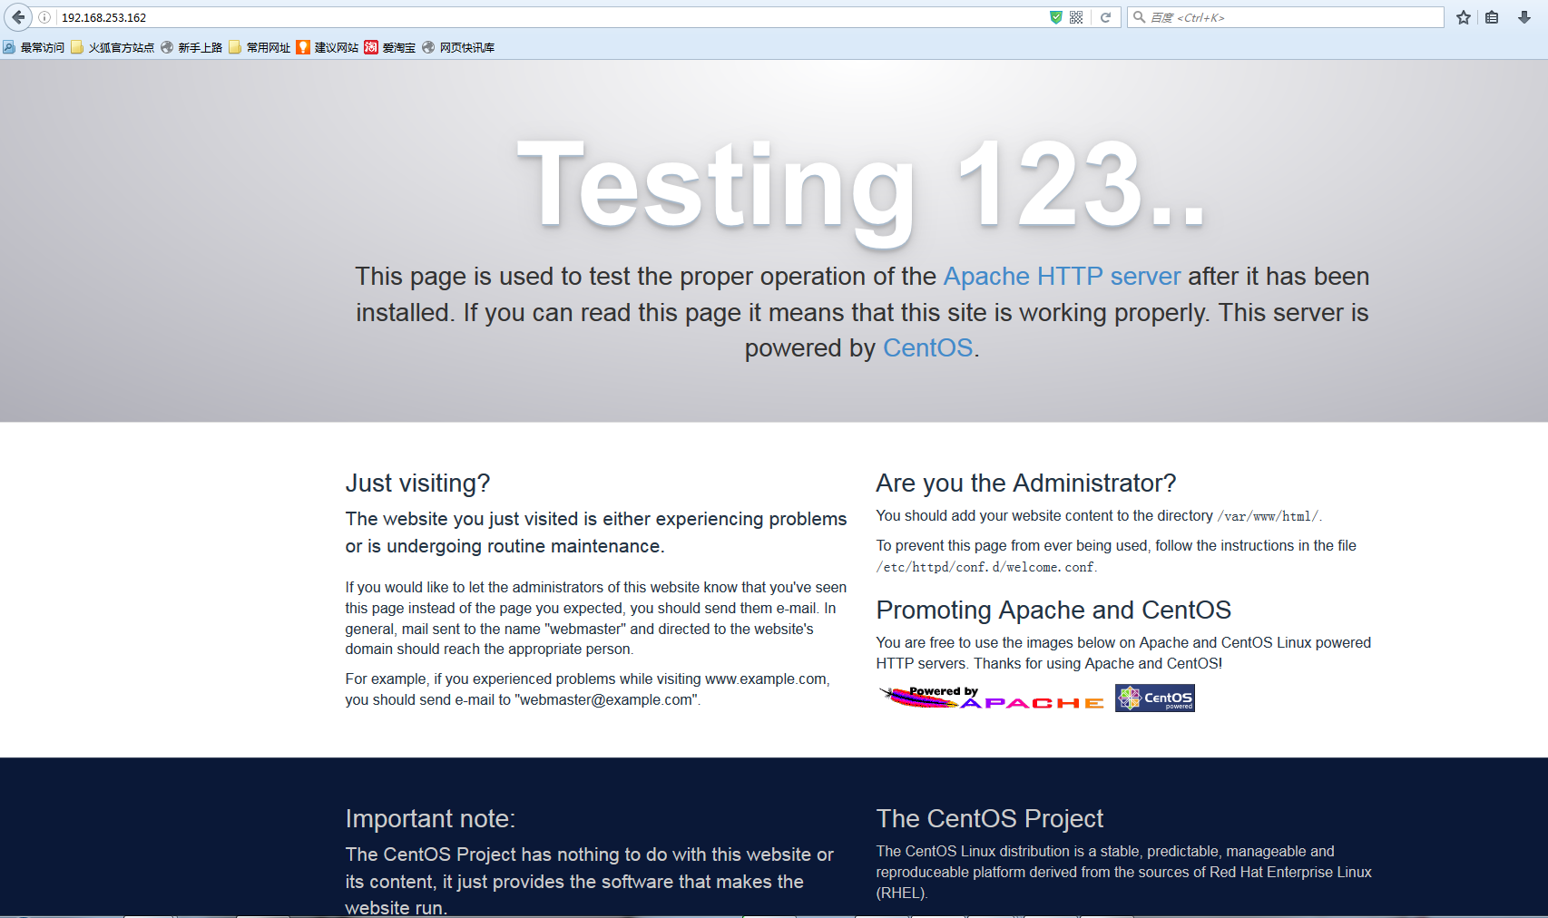Show the page QR code icon
The width and height of the screenshot is (1548, 918).
click(1076, 17)
